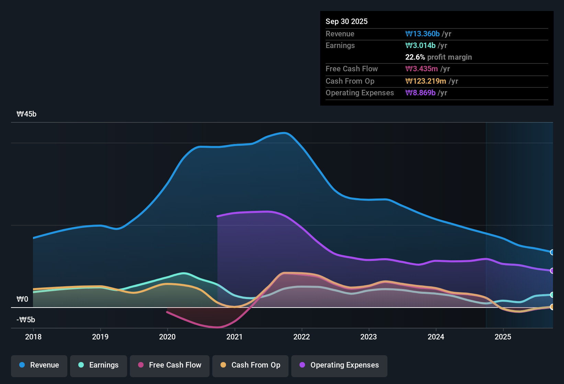Toggle the Free Cash Flow series visibility

coord(169,365)
